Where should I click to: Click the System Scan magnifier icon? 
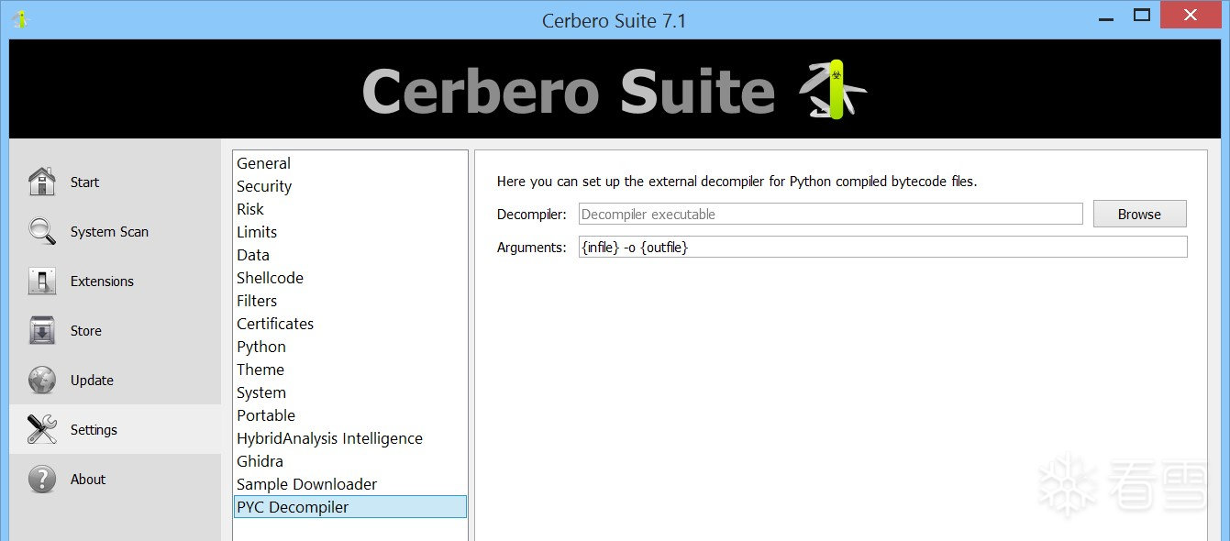click(42, 231)
